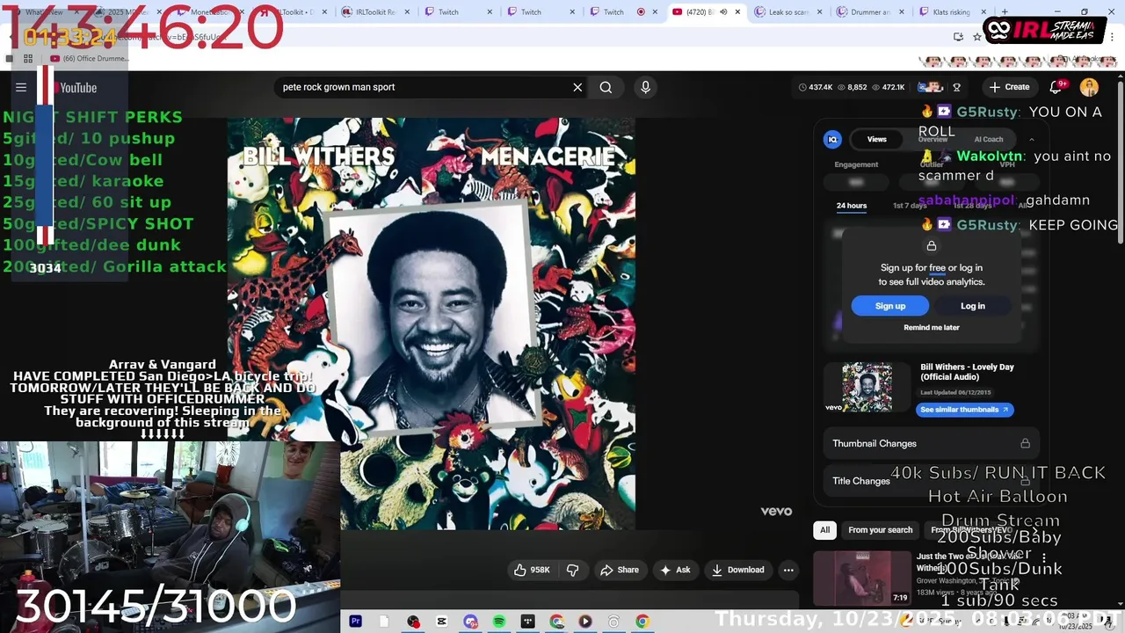
Task: Start voice search with the microphone
Action: coord(645,87)
